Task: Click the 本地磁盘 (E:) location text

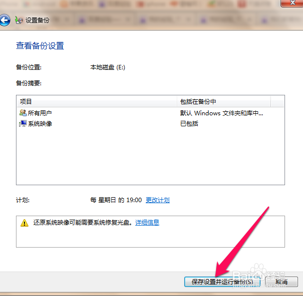Action: [108, 67]
